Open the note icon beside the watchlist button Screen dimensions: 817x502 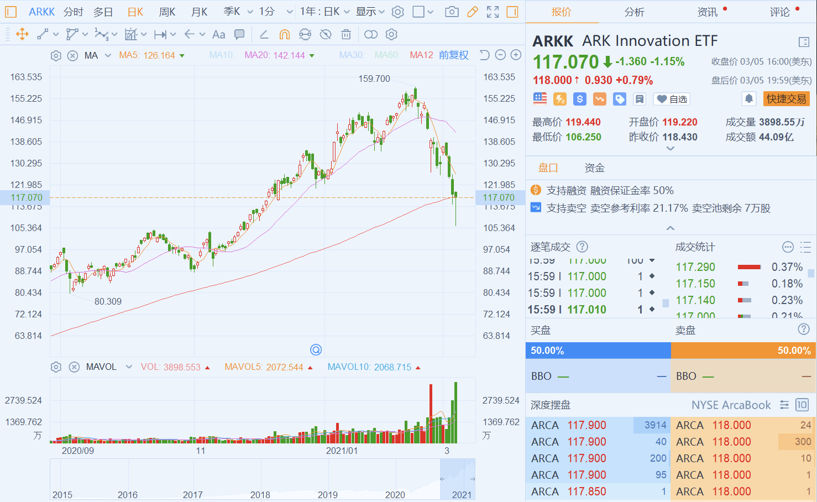coord(640,99)
